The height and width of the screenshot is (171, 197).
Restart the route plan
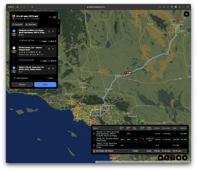click(22, 85)
